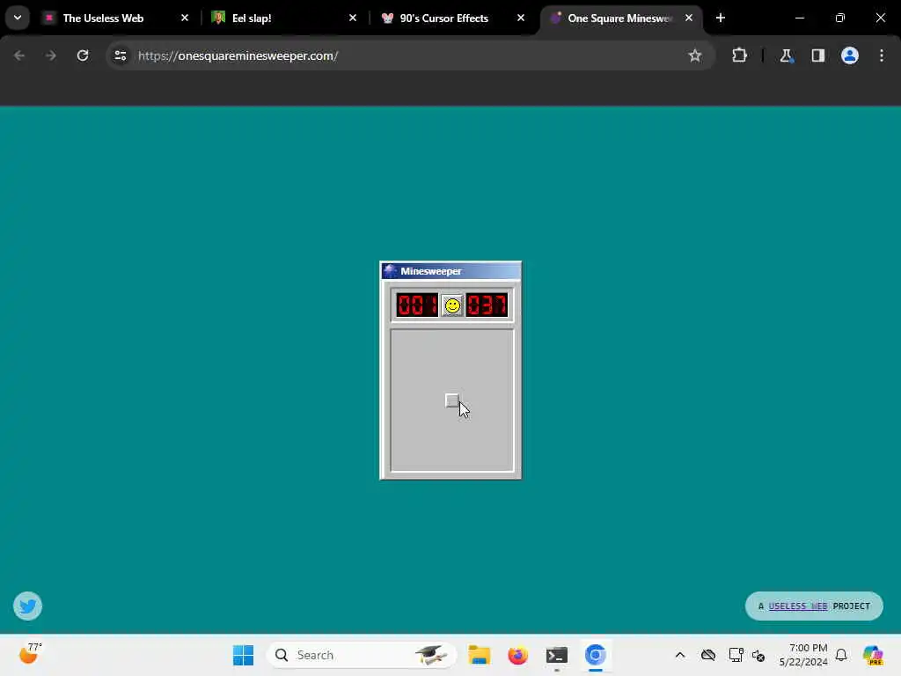This screenshot has width=901, height=676.
Task: Close the Eel slap! tab
Action: [x=352, y=18]
